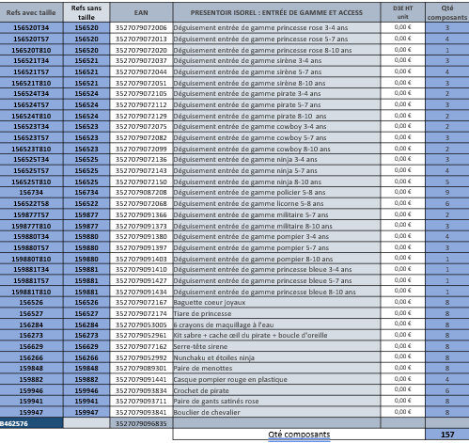The image size is (469, 443).
Task: Select 156266 in 'Refs avec taille' column
Action: [31, 357]
